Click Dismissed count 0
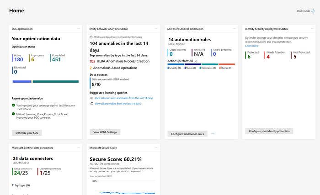 16,72
